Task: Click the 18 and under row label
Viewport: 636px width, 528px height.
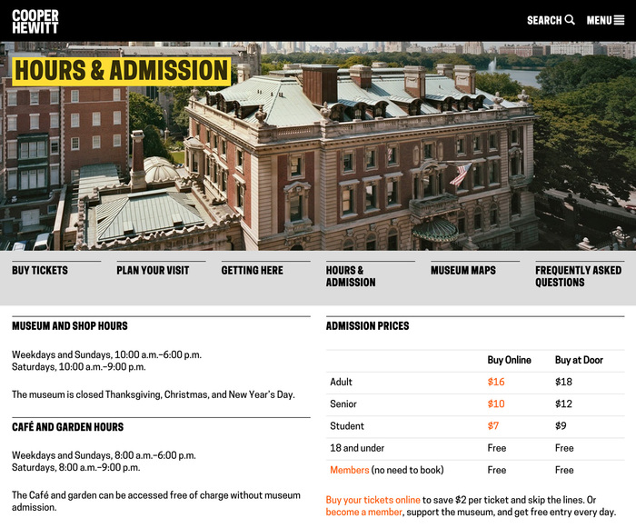Action: point(356,448)
